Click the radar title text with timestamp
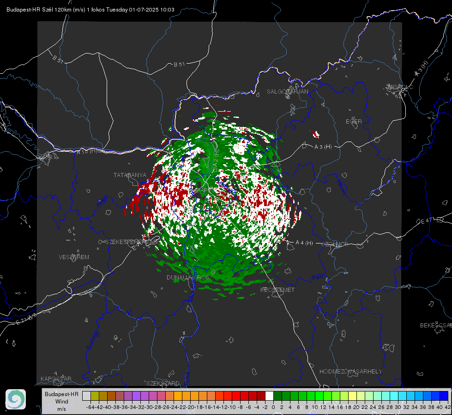The height and width of the screenshot is (415, 452). tap(90, 10)
